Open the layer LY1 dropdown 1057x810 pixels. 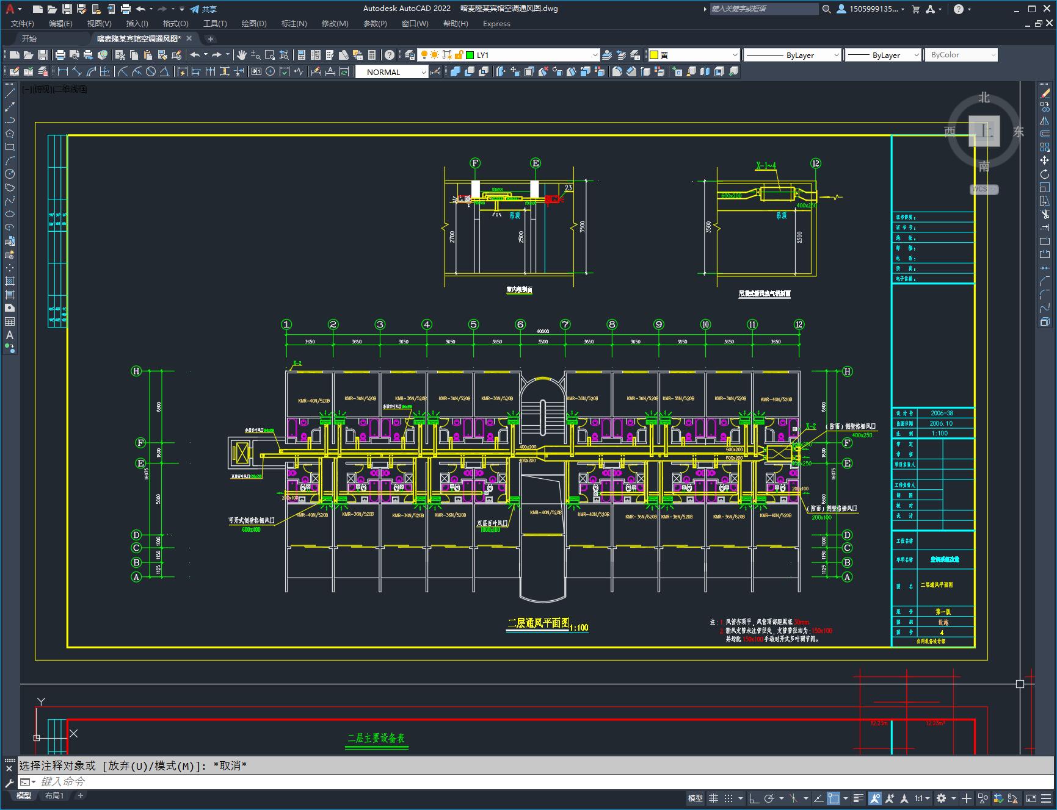coord(595,55)
